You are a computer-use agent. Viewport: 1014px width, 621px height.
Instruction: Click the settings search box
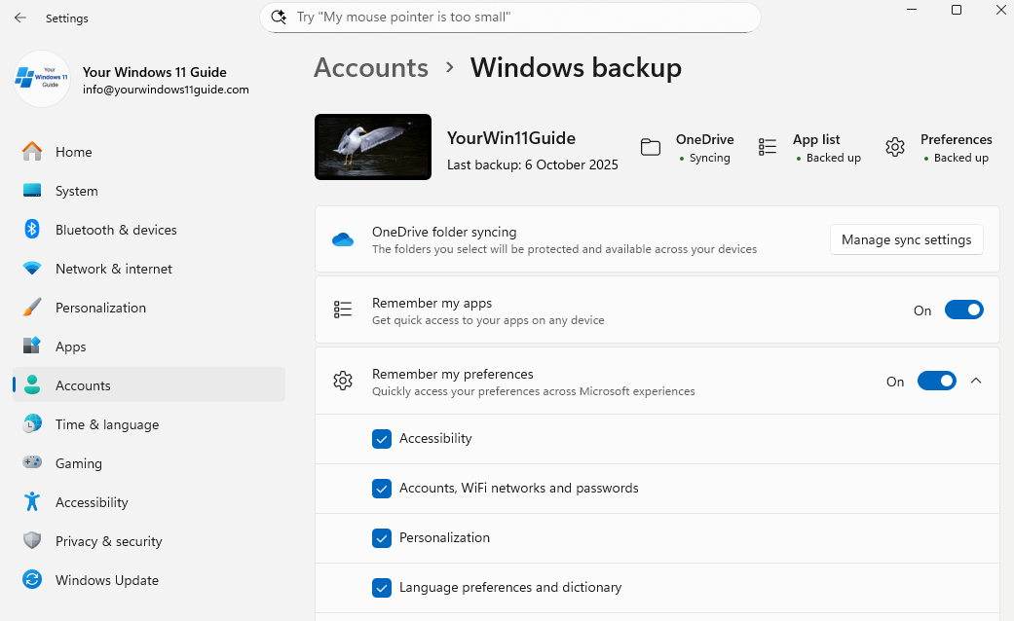point(508,17)
